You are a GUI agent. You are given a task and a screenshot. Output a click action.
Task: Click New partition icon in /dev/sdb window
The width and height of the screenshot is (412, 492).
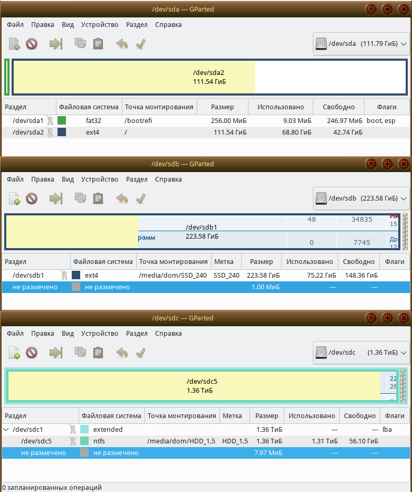14,198
